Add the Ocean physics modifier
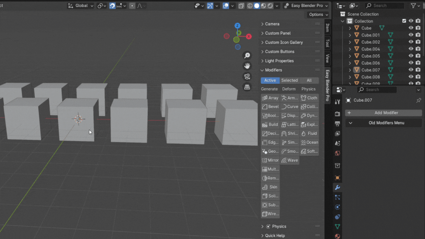The image size is (425, 239). point(309,142)
